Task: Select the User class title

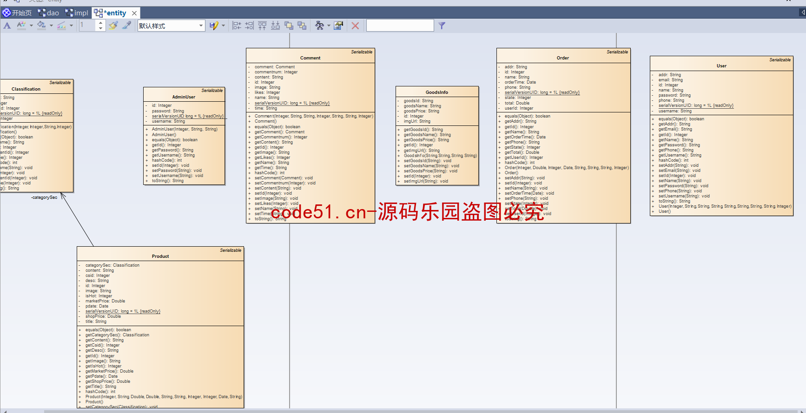Action: pyautogui.click(x=721, y=66)
